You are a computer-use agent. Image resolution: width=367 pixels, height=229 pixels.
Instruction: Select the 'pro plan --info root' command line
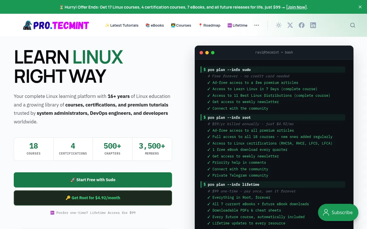pyautogui.click(x=273, y=117)
